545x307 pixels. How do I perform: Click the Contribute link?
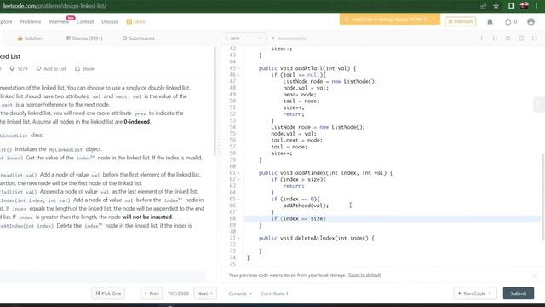[274, 293]
